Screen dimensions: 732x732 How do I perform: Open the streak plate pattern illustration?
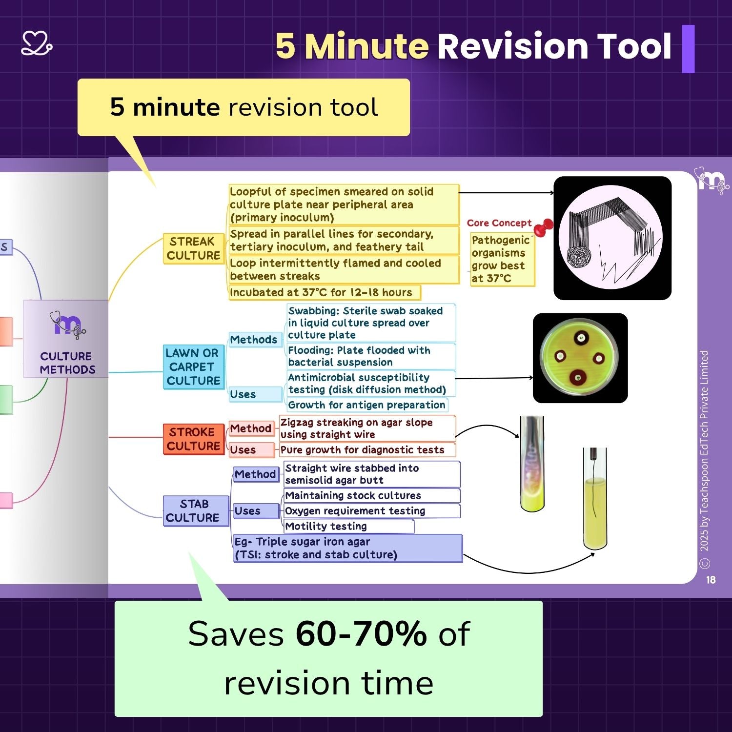612,238
